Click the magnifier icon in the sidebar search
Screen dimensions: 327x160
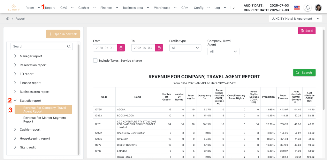69,46
